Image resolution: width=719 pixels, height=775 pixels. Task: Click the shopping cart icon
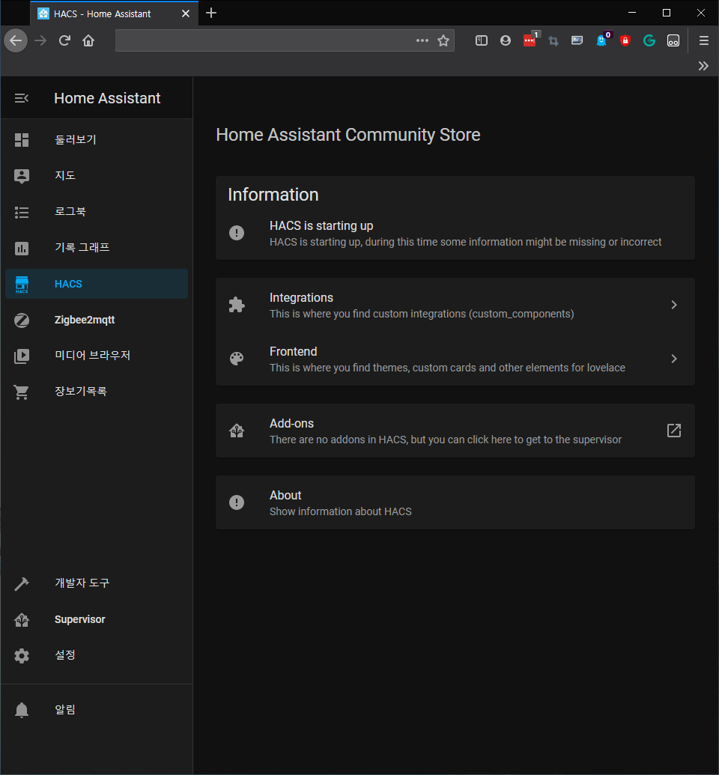(x=21, y=392)
